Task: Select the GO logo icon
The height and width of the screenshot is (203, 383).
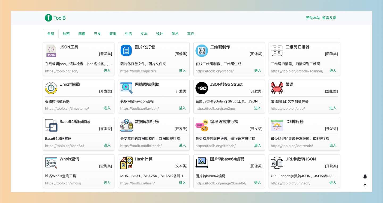Action: (202, 88)
